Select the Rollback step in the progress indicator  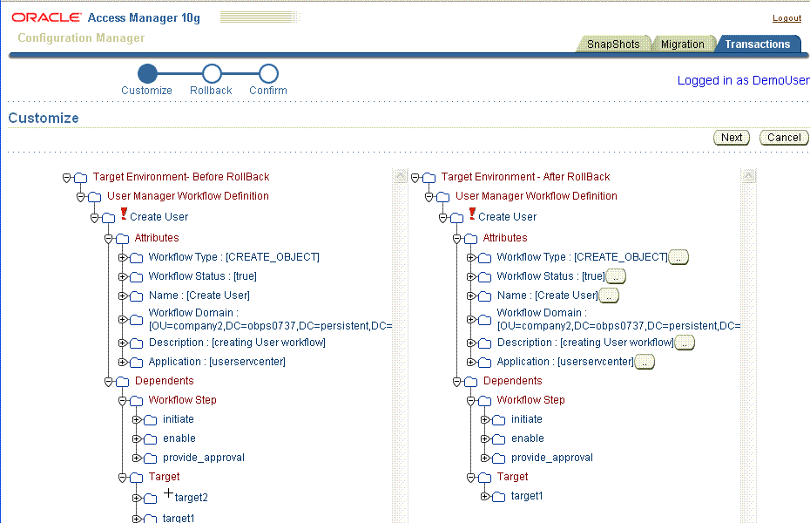pyautogui.click(x=211, y=74)
